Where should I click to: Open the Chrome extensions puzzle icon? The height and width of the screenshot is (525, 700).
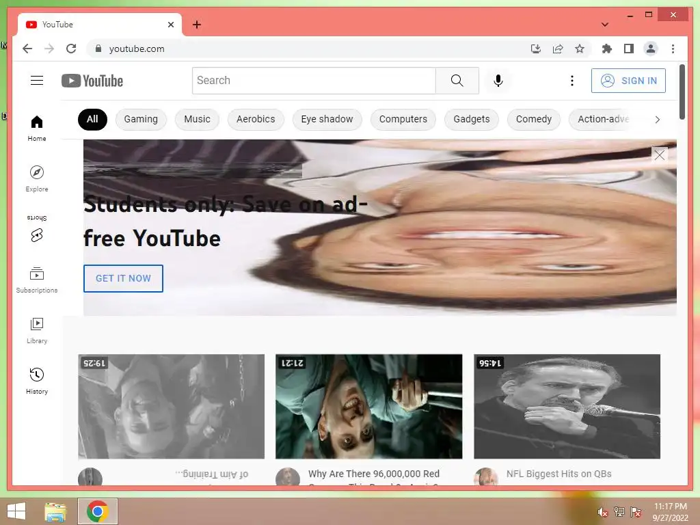coord(607,49)
